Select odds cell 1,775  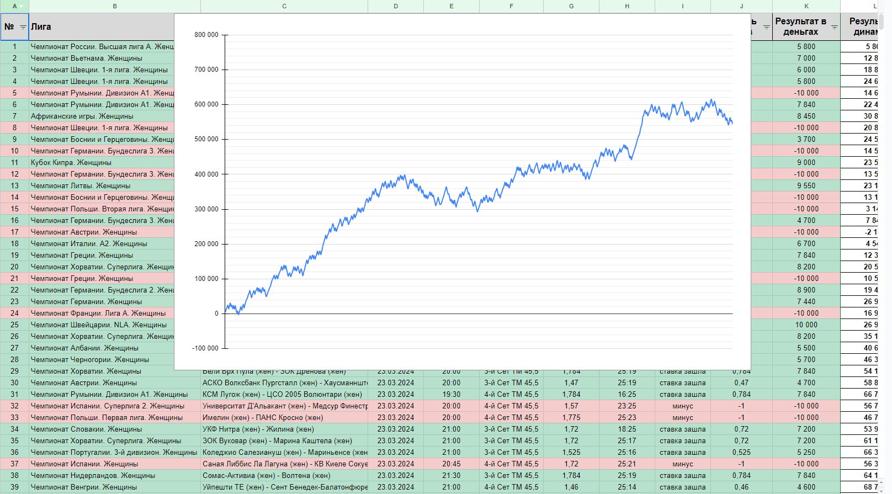pos(571,417)
